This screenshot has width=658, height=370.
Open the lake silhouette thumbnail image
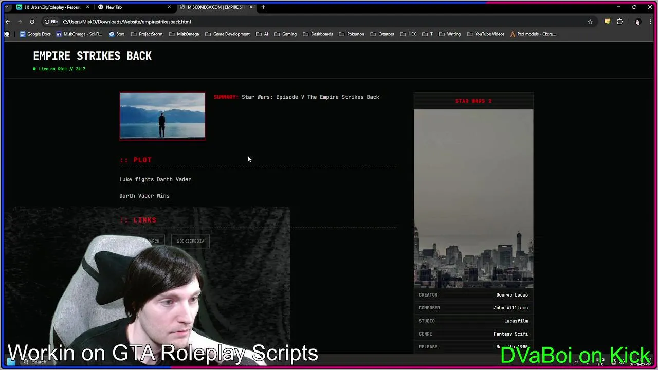(162, 116)
